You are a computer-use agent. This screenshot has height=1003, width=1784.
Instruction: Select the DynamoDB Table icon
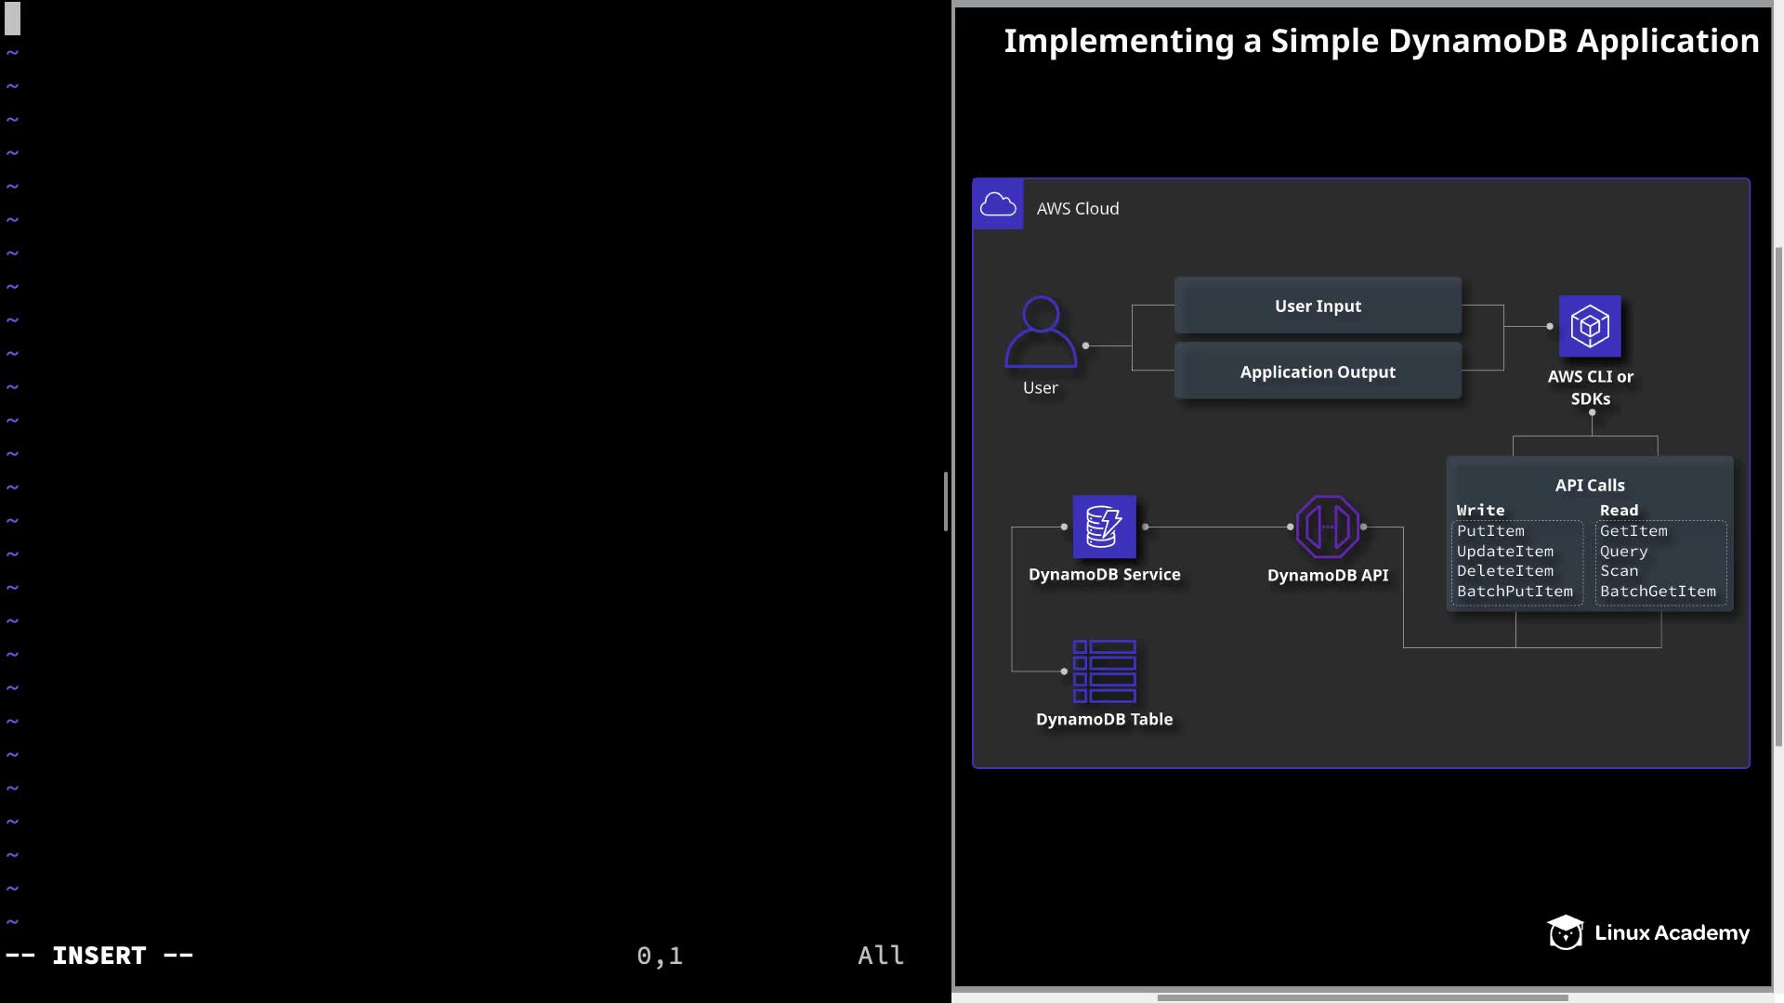[1104, 671]
